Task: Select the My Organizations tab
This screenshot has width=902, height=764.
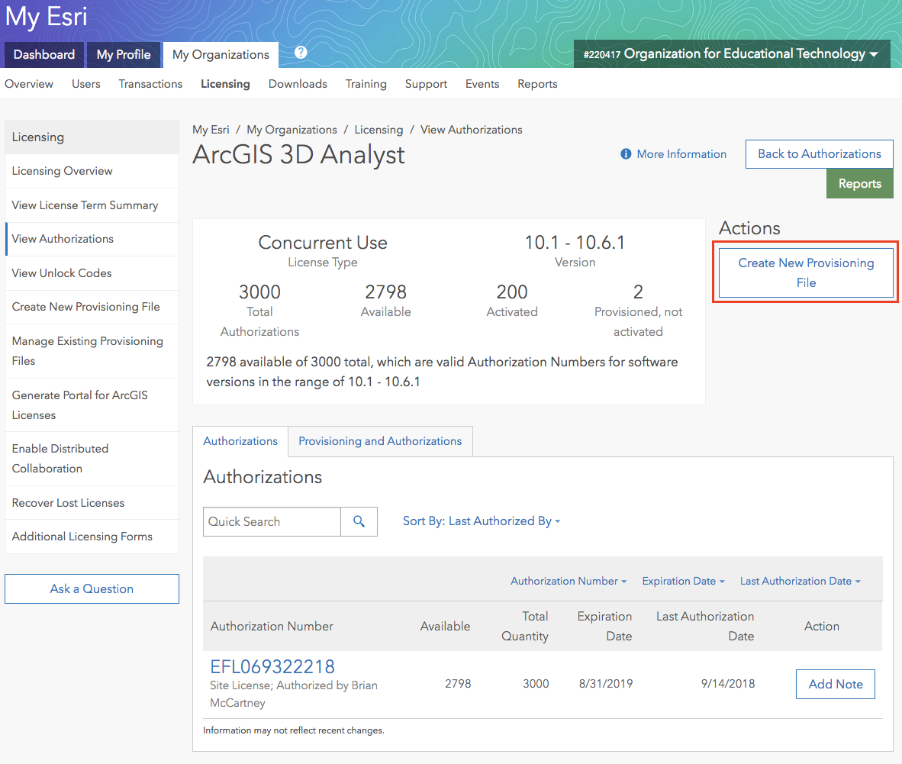Action: 221,55
